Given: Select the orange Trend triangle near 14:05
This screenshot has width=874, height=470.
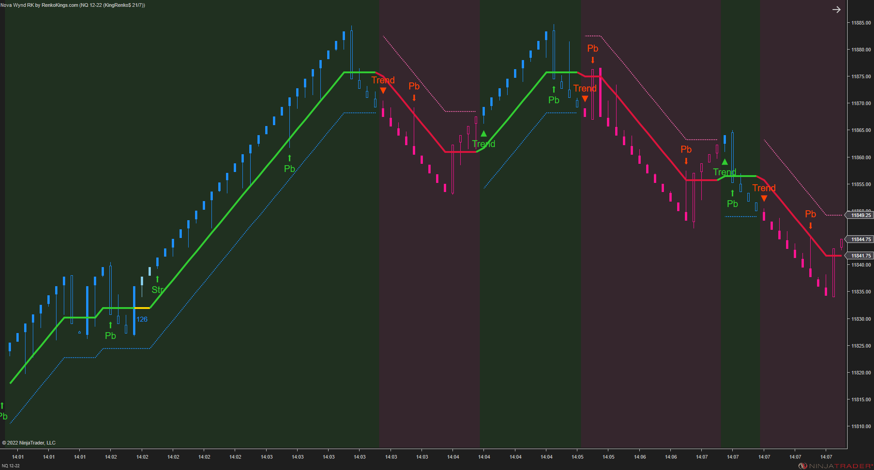Looking at the screenshot, I should (x=585, y=99).
